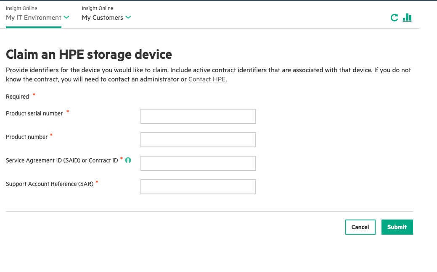Click the Cancel button

(x=360, y=227)
